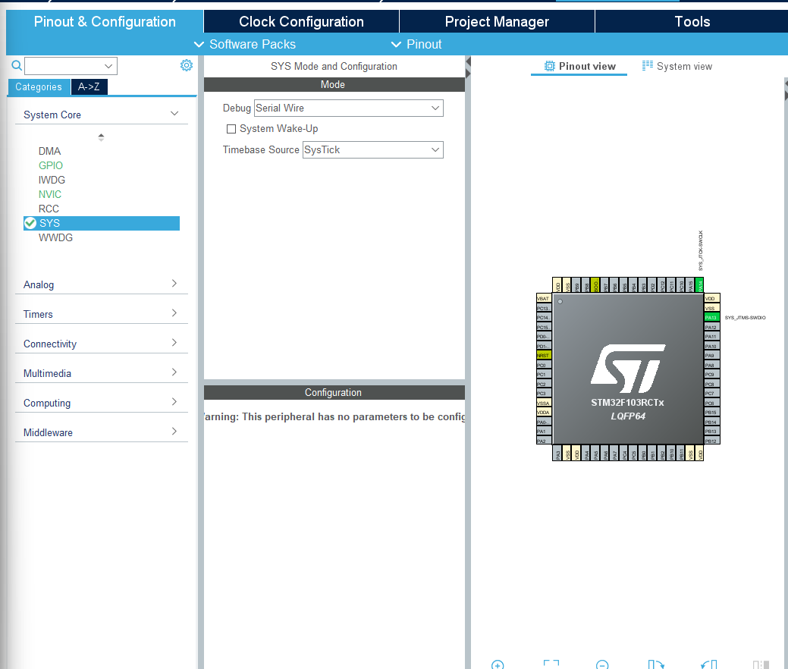Click the SYS_JTCK-SWCLK signal label

pos(701,250)
